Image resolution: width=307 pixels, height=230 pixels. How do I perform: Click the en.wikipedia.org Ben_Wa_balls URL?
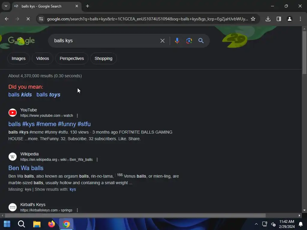[56, 160]
